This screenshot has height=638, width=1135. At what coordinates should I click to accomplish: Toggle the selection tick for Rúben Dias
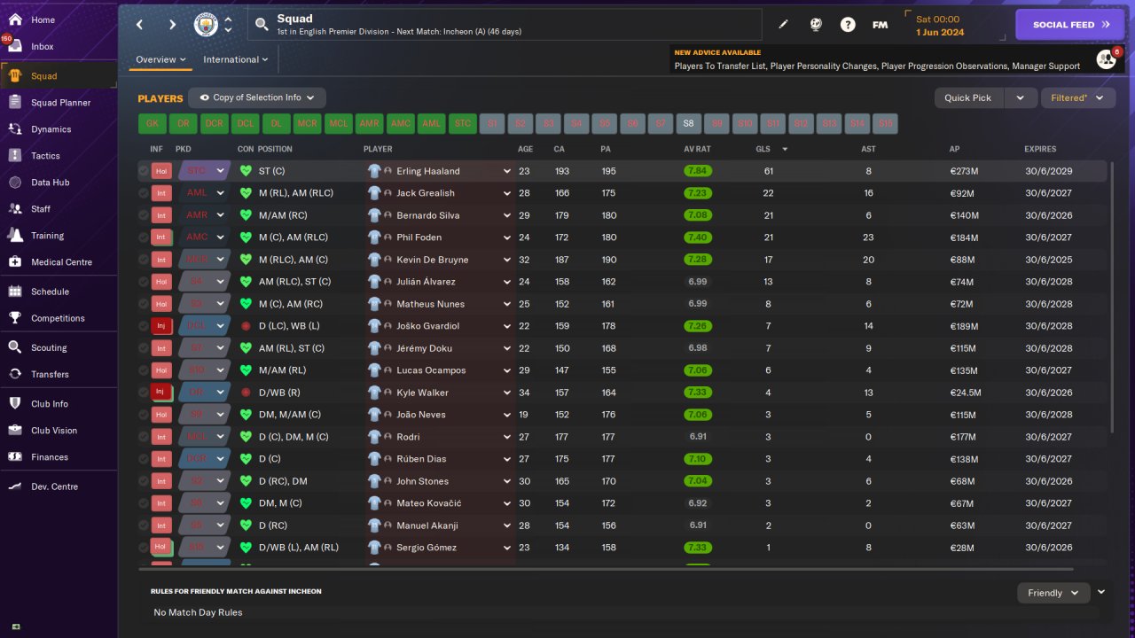tap(144, 459)
